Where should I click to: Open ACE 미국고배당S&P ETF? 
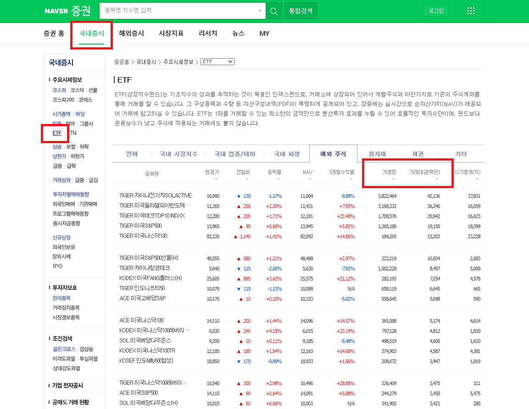click(x=142, y=298)
